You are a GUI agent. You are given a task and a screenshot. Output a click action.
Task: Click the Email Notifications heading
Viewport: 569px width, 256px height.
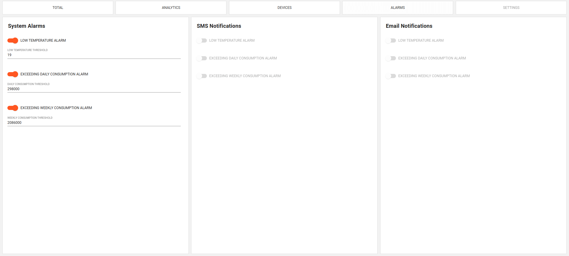(x=409, y=26)
